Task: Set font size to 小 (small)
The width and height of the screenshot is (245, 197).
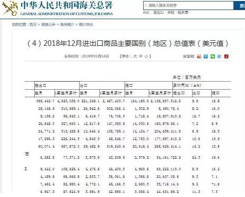Action: [x=146, y=56]
